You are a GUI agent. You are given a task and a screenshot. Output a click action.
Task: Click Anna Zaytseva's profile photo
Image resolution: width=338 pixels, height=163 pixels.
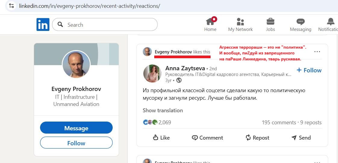152,74
